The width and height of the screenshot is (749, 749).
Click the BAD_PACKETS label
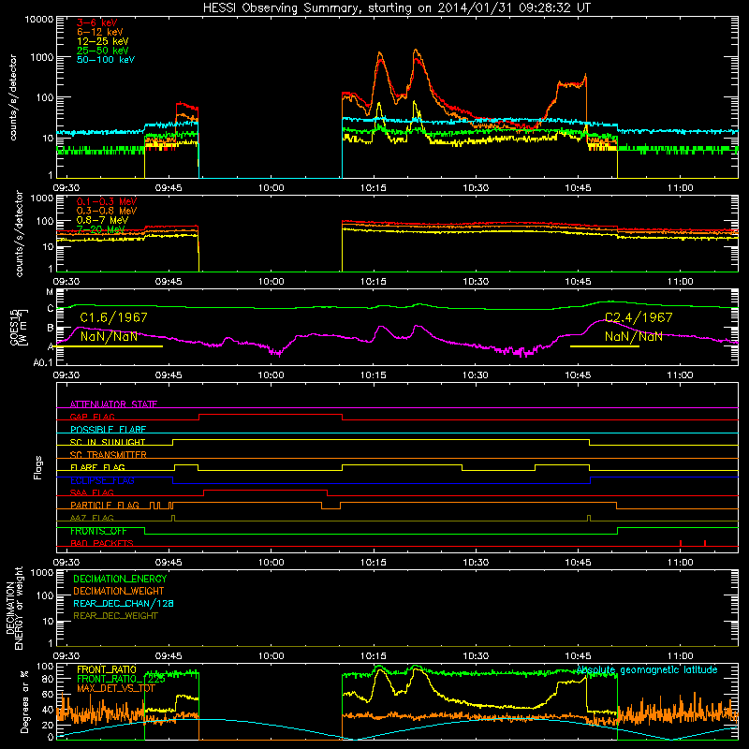102,543
